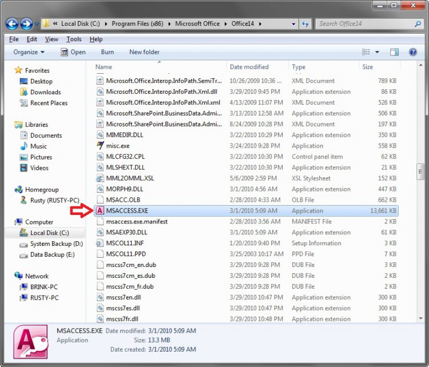
Task: Toggle the preview pane icon
Action: tap(394, 52)
